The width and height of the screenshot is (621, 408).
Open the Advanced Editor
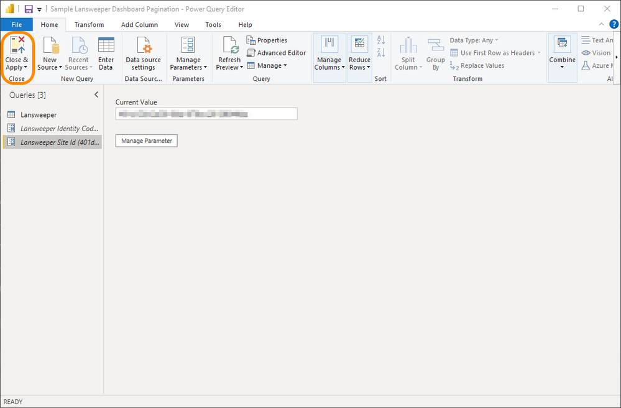tap(277, 52)
